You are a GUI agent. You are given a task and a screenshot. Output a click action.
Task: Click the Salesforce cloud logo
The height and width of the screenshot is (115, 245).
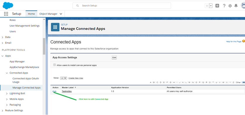(x=8, y=6)
